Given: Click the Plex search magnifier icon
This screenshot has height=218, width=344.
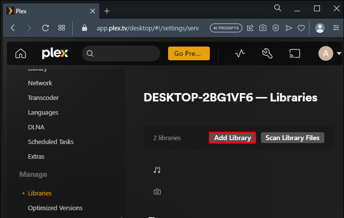Looking at the screenshot, I should click(90, 53).
